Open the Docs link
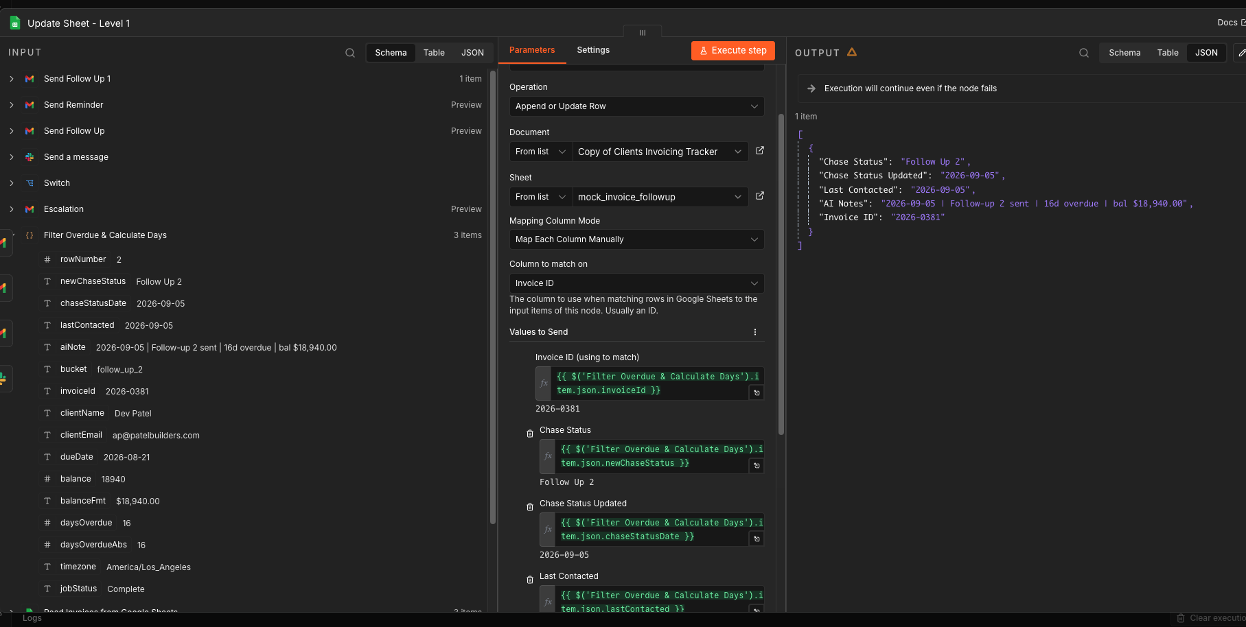This screenshot has height=627, width=1246. tap(1232, 23)
